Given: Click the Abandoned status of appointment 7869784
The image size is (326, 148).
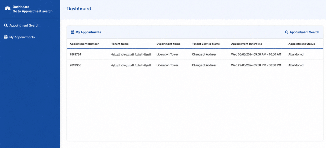Looking at the screenshot, I should [296, 54].
